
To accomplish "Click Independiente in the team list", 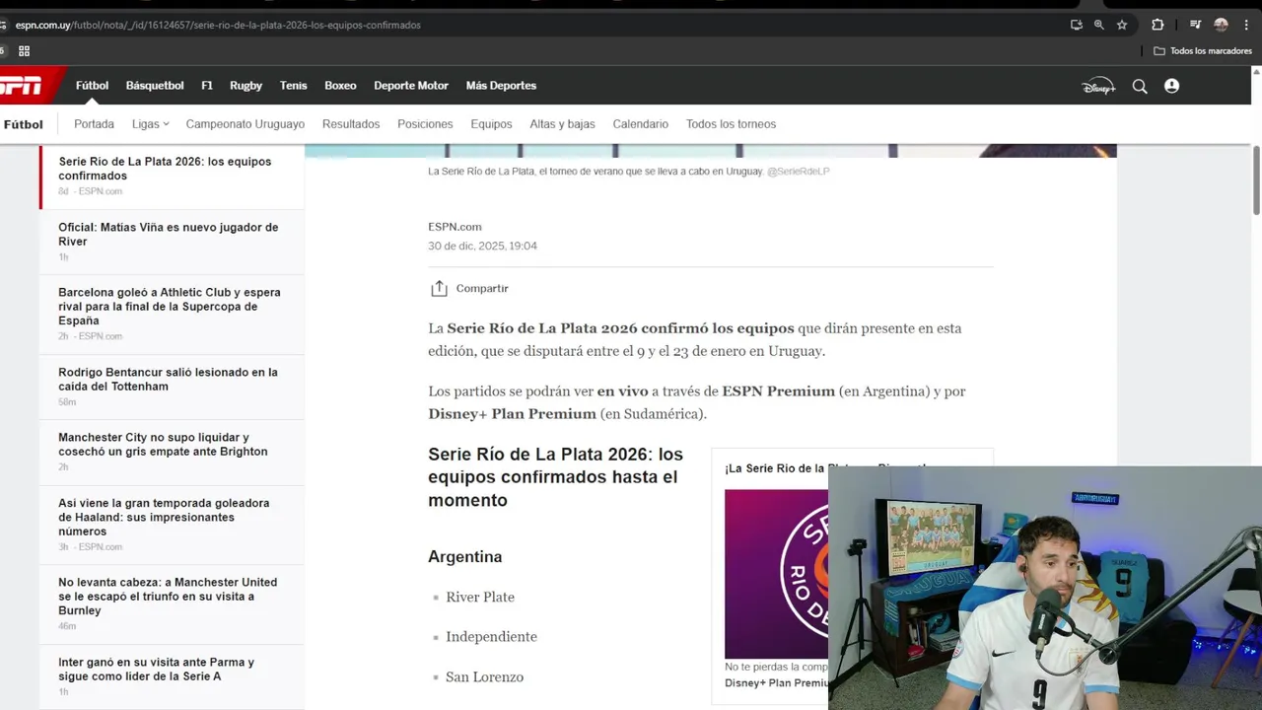I will click(491, 637).
